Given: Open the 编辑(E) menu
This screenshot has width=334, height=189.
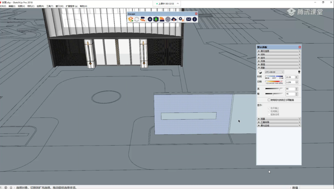Looking at the screenshot, I should [x=12, y=6].
